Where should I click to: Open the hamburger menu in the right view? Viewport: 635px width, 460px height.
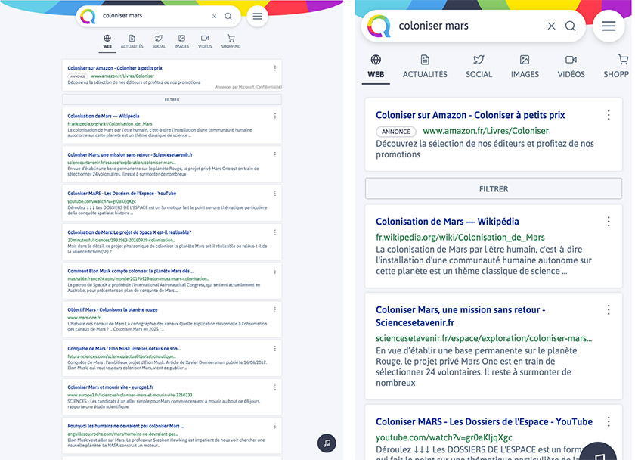pos(609,26)
